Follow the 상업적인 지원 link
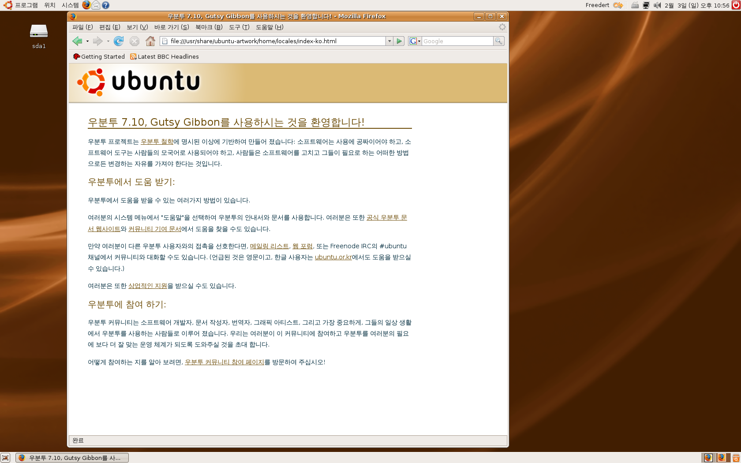This screenshot has width=741, height=463. tap(148, 286)
